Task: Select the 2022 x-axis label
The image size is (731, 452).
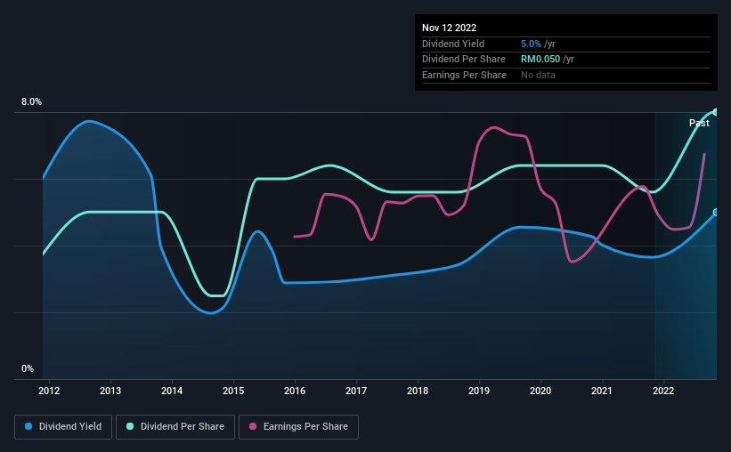Action: tap(663, 391)
